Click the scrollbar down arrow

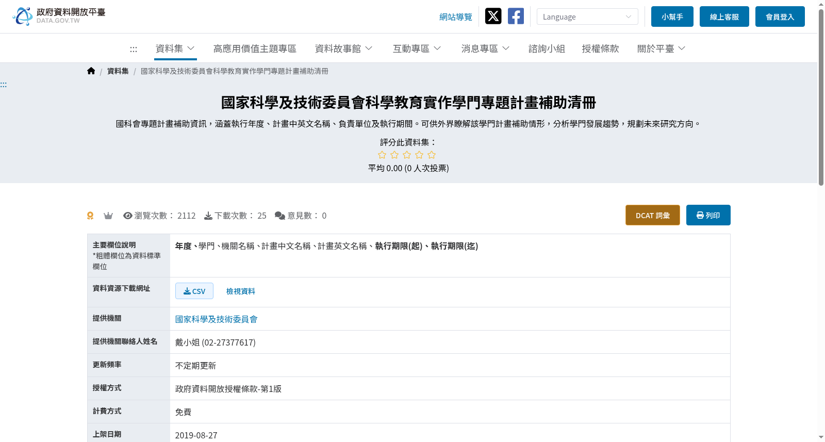click(x=821, y=437)
